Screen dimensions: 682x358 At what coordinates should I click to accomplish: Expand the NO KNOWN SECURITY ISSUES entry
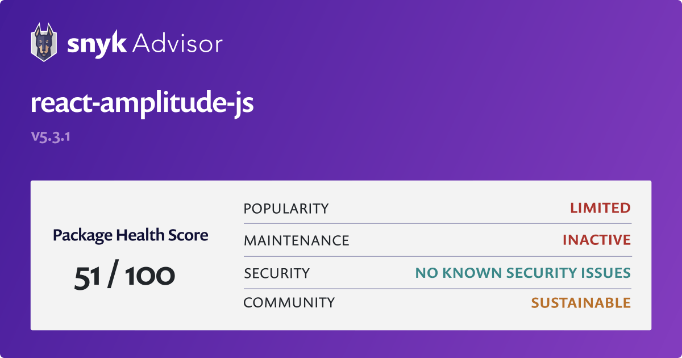pyautogui.click(x=523, y=273)
